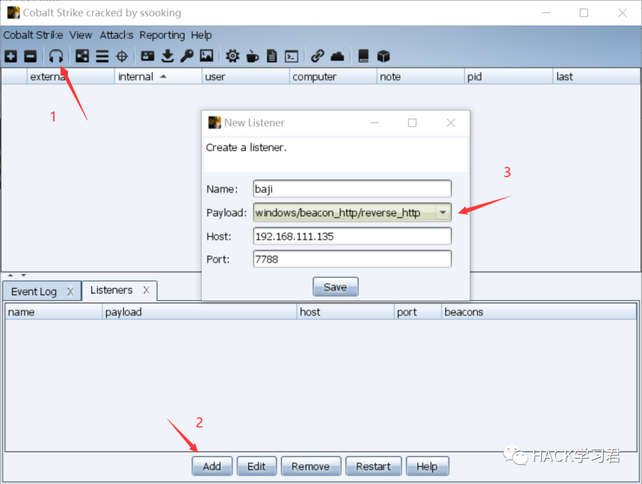642x484 pixels.
Task: Maximize the New Listener dialog
Action: click(413, 123)
